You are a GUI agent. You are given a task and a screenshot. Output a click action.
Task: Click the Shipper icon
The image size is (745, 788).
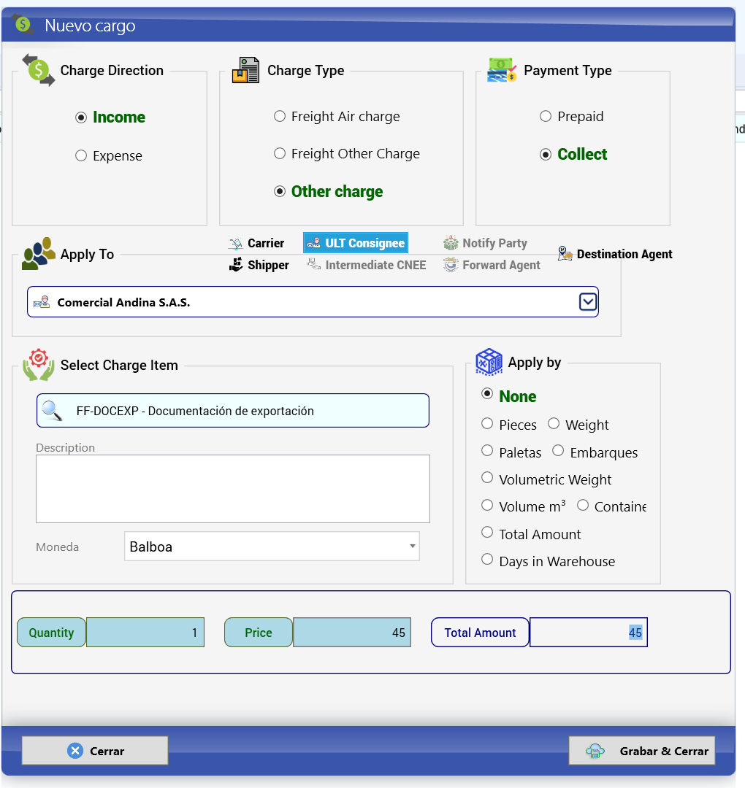(x=235, y=264)
